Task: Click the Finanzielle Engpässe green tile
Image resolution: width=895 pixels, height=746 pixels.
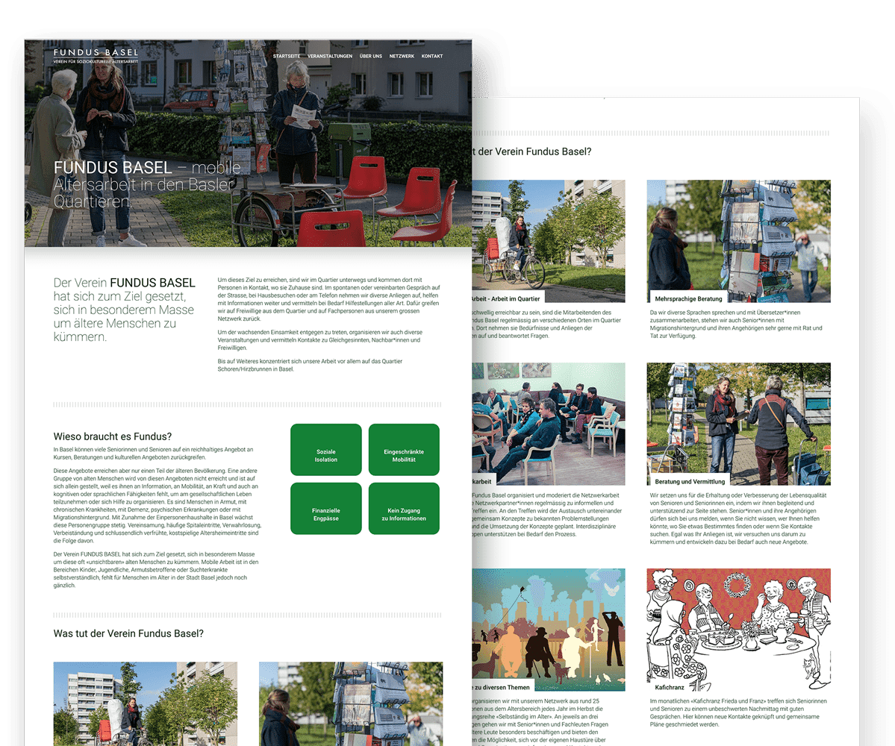Action: click(x=326, y=508)
